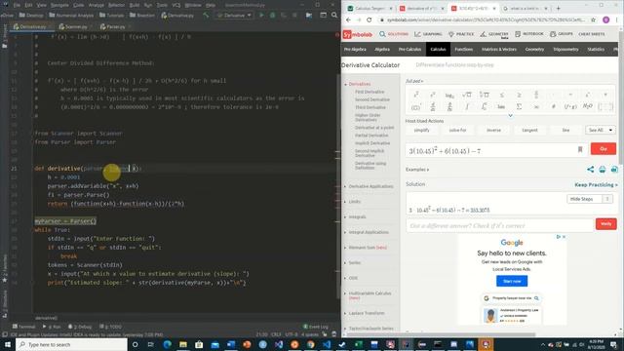Expand the full pad link

click(414, 81)
